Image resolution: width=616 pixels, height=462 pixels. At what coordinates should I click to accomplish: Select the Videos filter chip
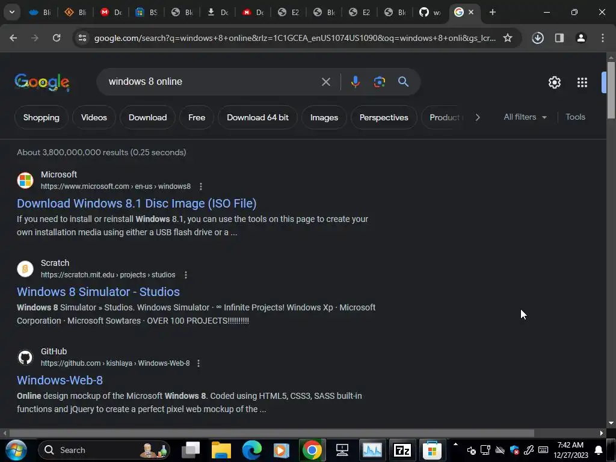pyautogui.click(x=94, y=117)
